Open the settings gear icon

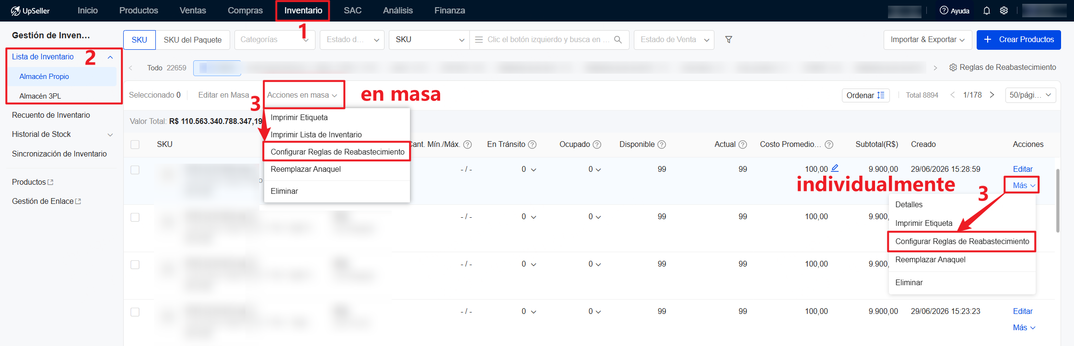pyautogui.click(x=1004, y=11)
